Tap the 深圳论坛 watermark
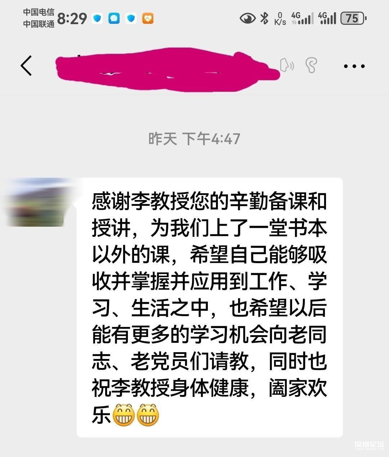 369,445
